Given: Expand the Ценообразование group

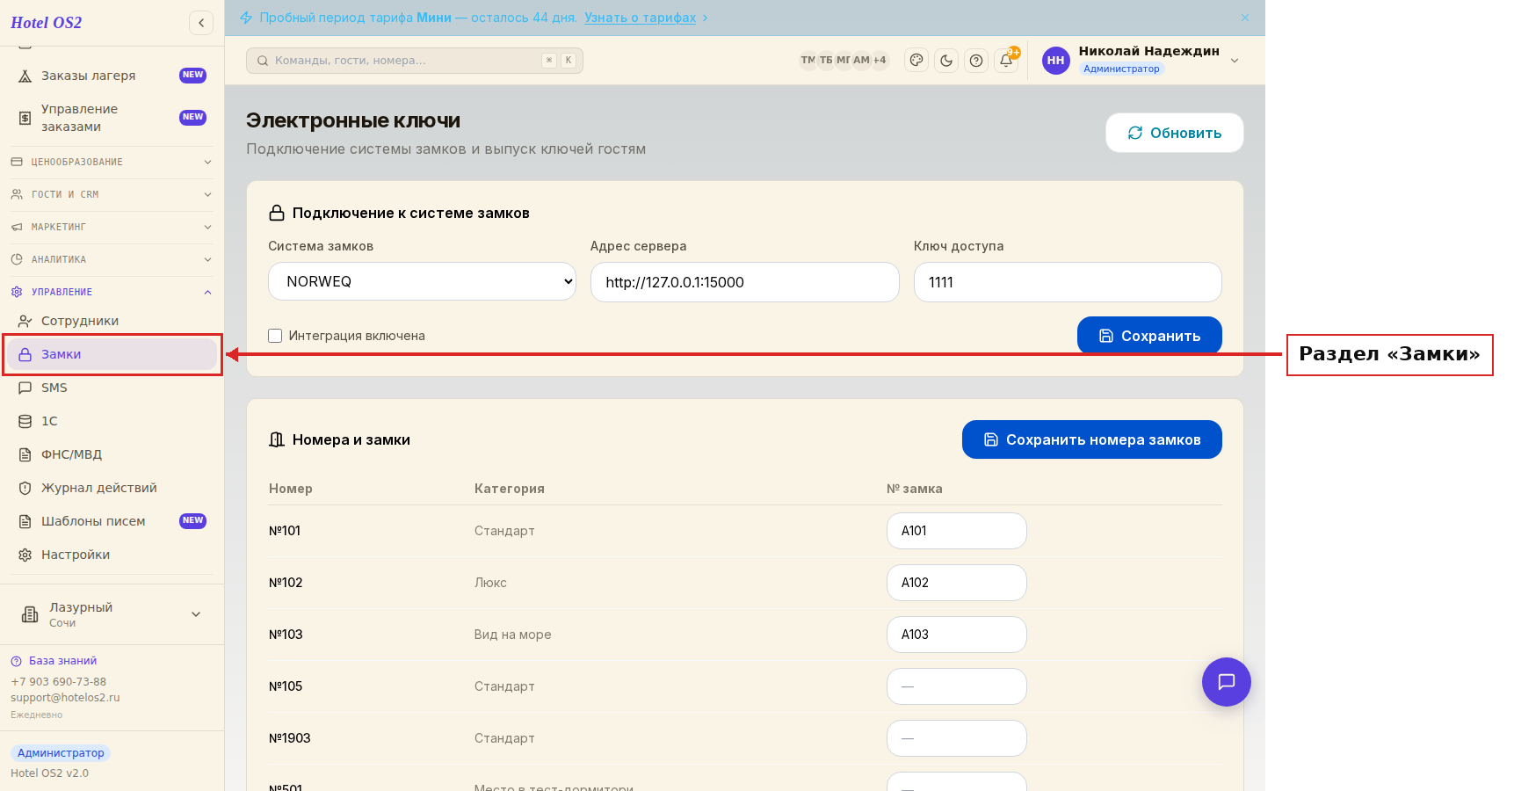Looking at the screenshot, I should pos(112,162).
